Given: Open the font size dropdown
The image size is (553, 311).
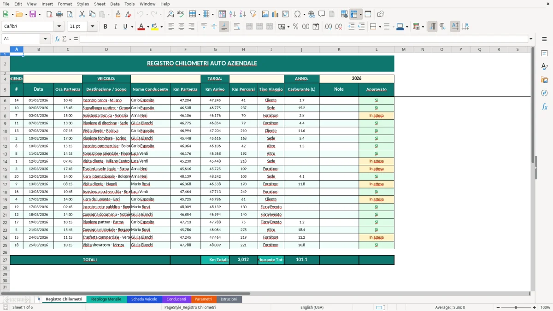Looking at the screenshot, I should click(x=93, y=27).
